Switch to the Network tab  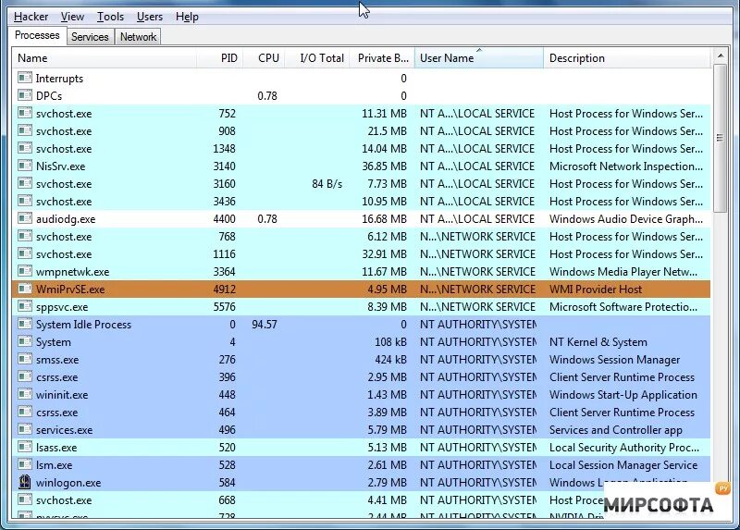(138, 37)
